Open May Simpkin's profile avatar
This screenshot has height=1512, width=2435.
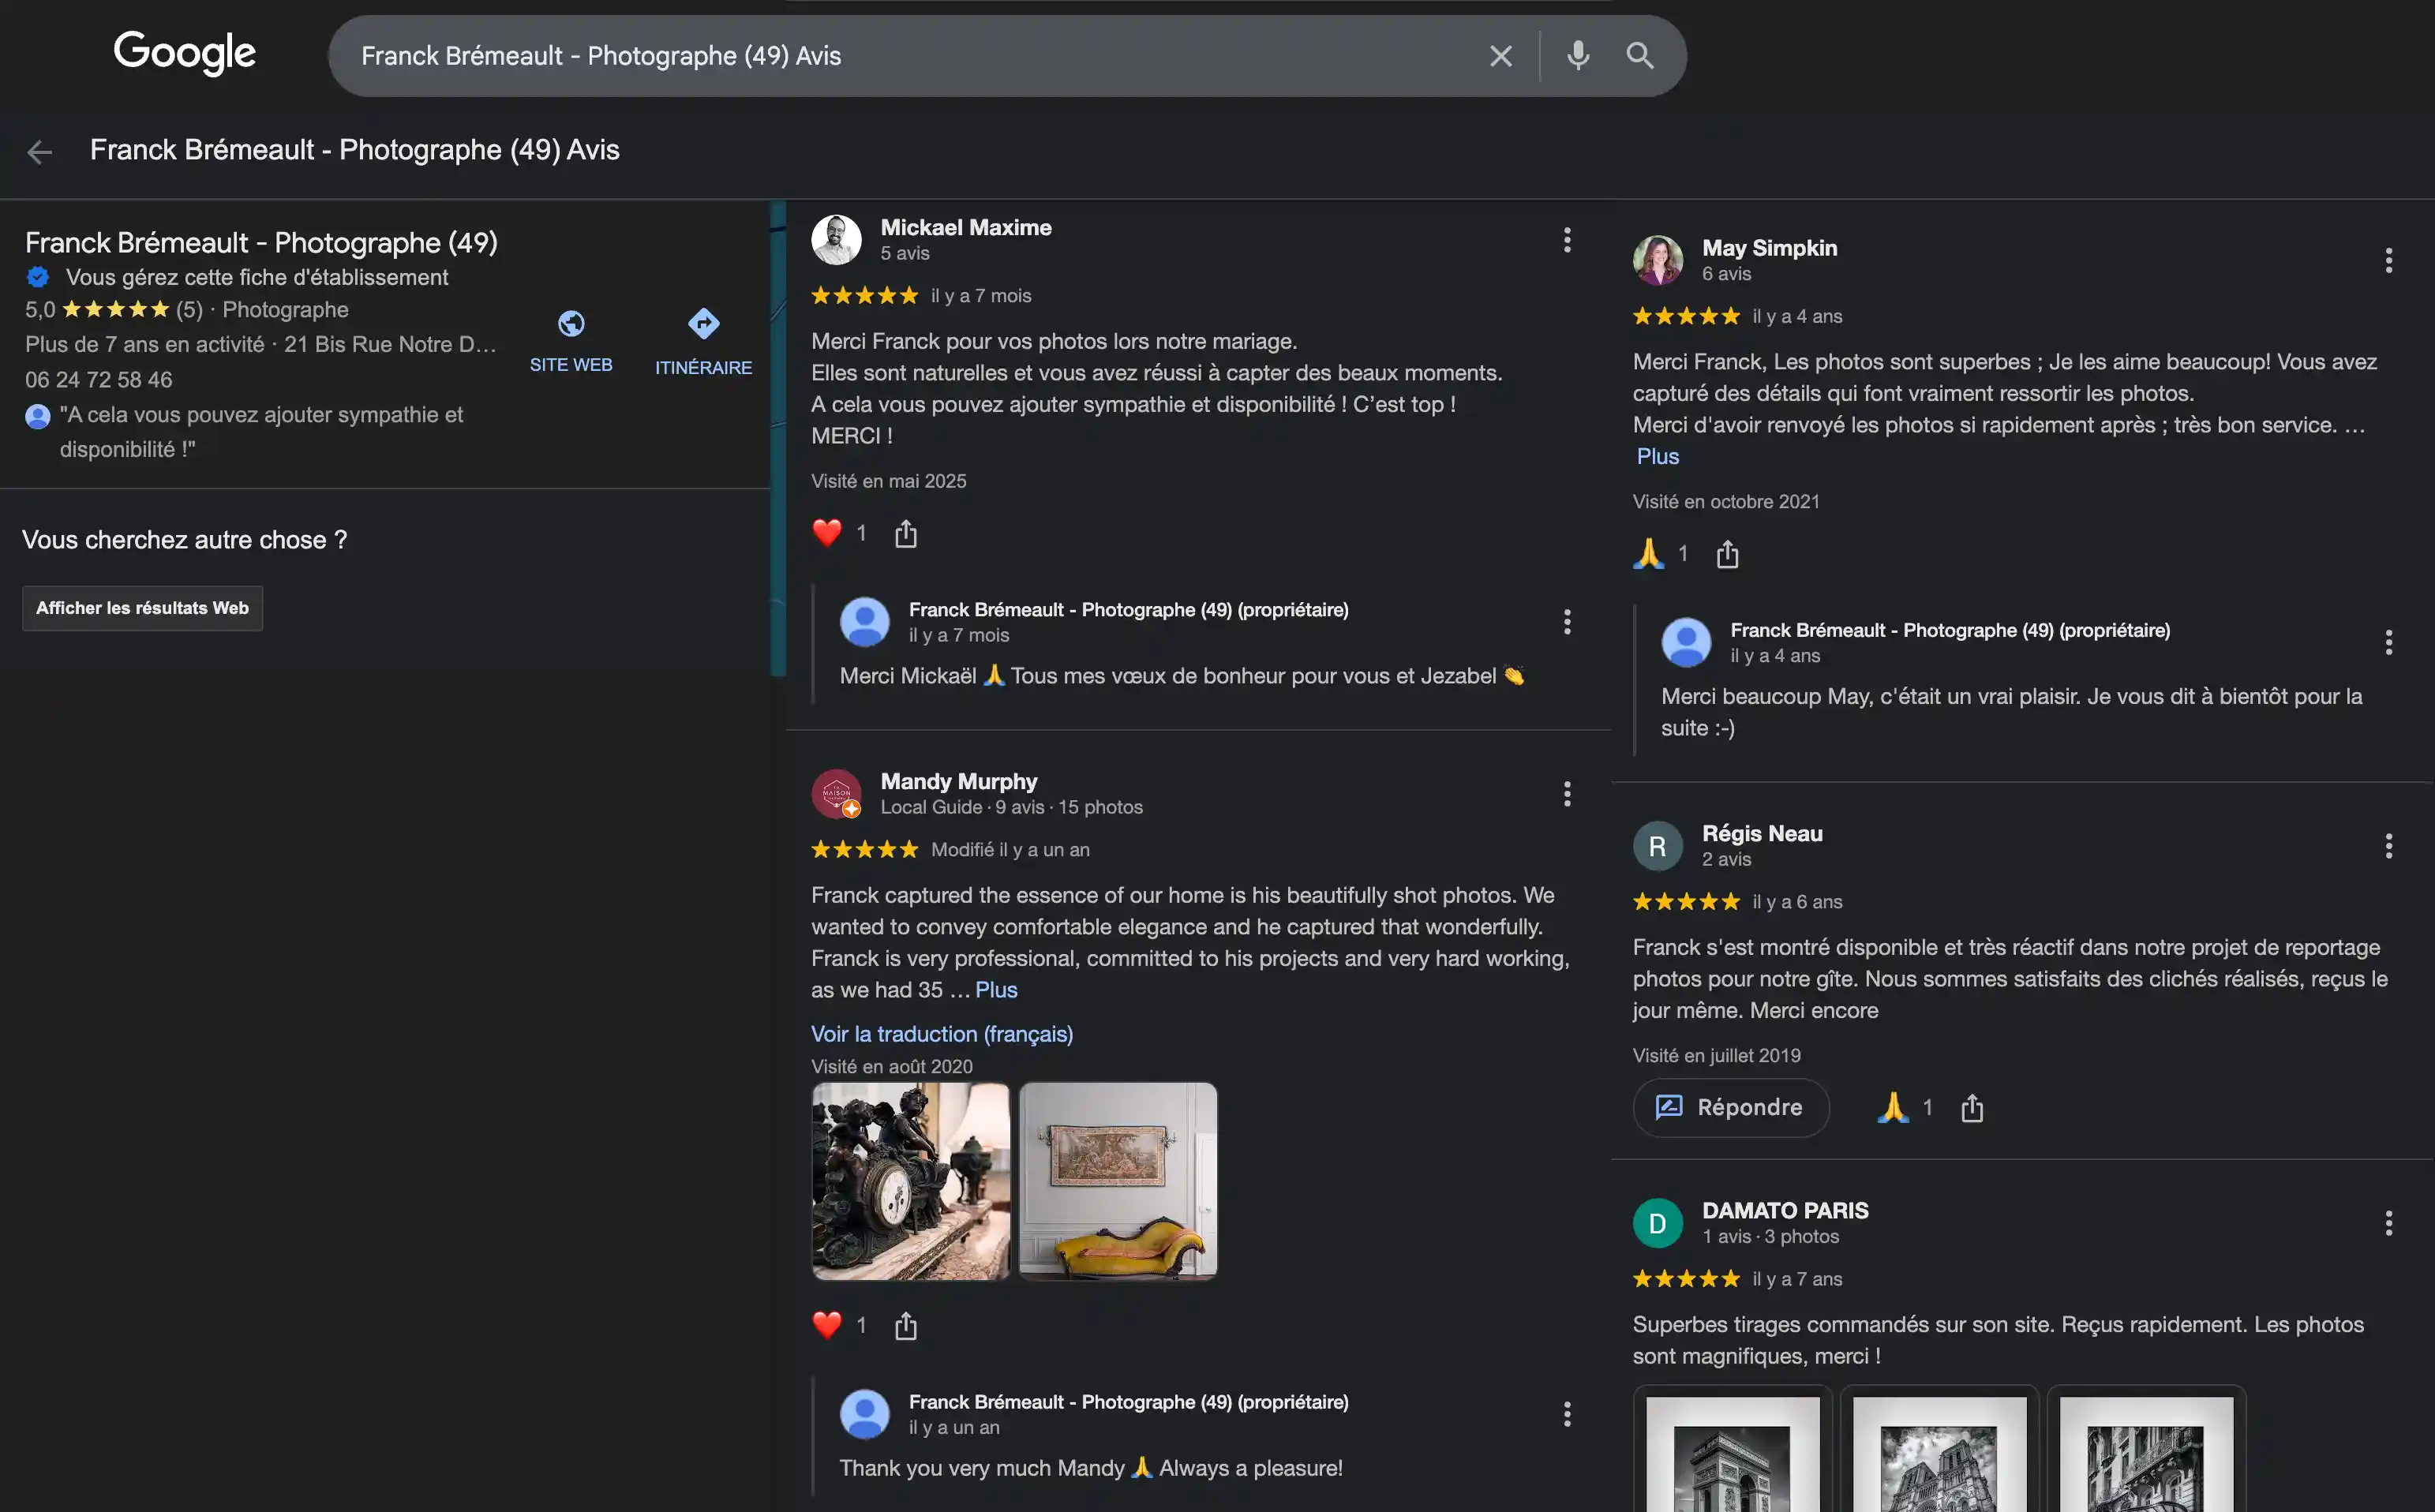pos(1658,260)
